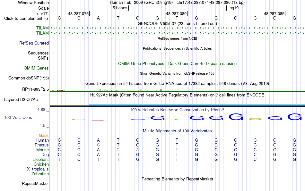Screen dimensions: 305x191
Task: Click the 4.88 PhyloP upper scale value
Action: tap(41, 110)
